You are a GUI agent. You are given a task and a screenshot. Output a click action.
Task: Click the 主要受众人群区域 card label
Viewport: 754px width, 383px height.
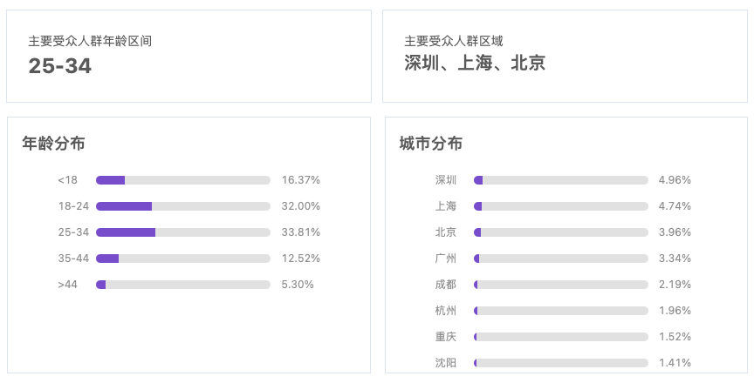point(453,41)
